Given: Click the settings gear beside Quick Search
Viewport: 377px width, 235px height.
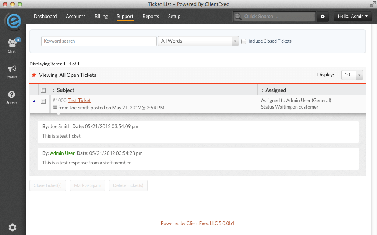Looking at the screenshot, I should [323, 17].
